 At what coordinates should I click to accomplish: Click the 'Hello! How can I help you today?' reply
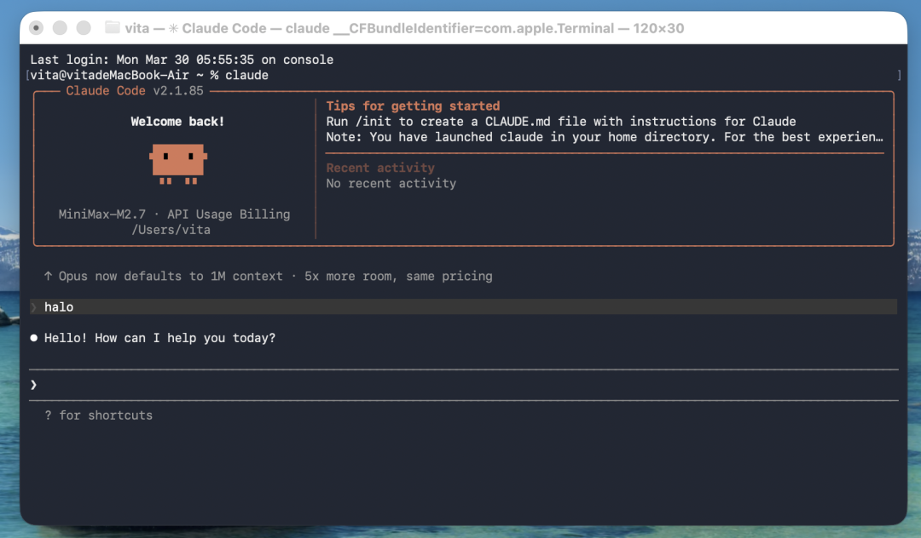159,338
